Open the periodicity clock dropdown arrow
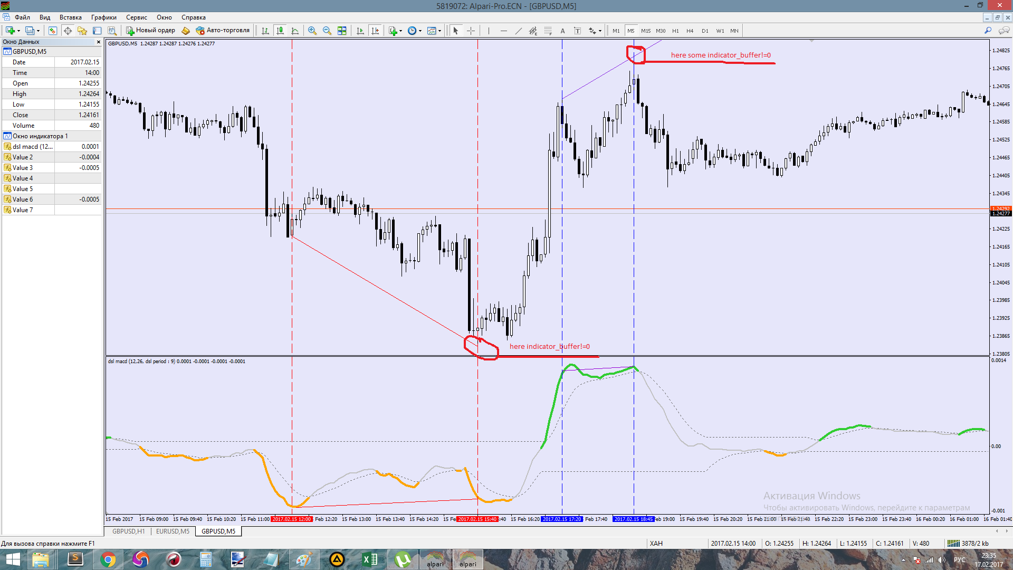Screen dimensions: 1013x570 point(420,31)
